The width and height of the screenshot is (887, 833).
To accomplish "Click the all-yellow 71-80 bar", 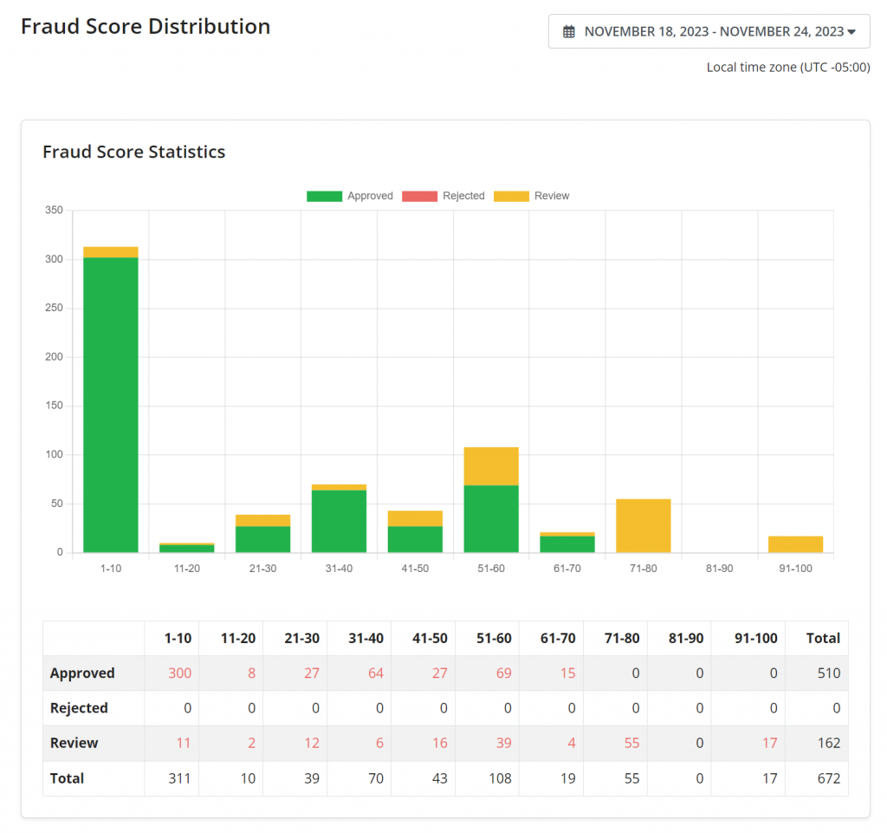I will click(x=644, y=524).
